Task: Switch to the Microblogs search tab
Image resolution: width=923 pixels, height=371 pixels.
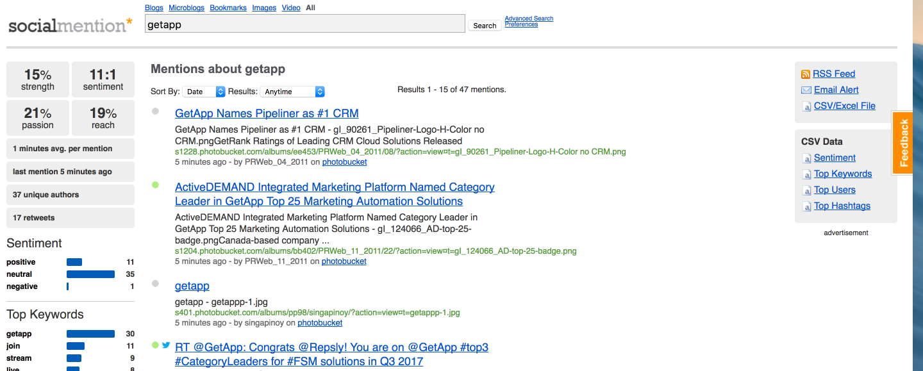Action: (x=187, y=8)
